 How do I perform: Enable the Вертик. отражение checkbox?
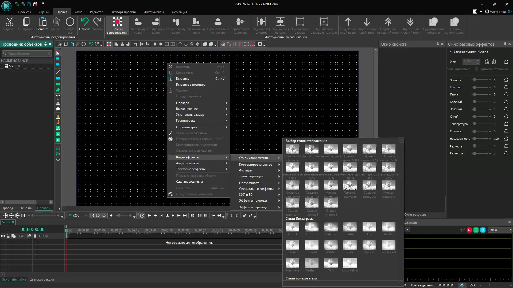point(477,69)
